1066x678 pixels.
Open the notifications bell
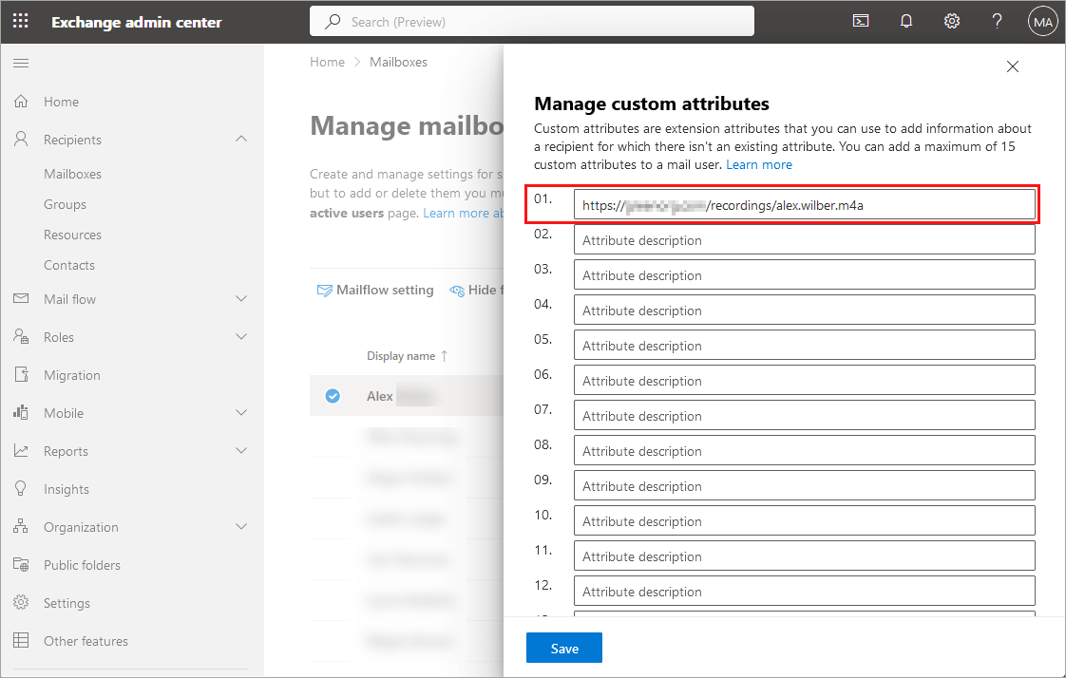[x=906, y=20]
